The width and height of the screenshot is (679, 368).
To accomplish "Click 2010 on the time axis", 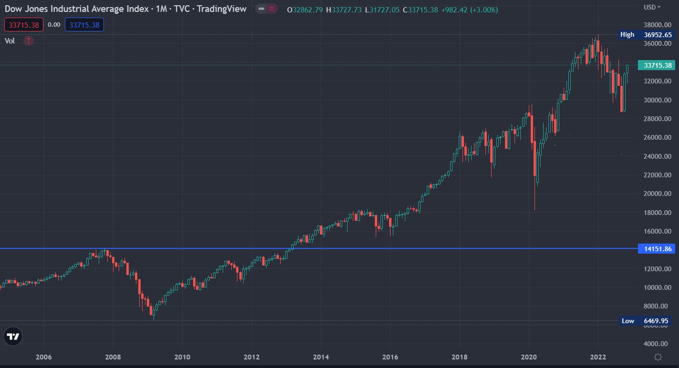I will point(182,357).
